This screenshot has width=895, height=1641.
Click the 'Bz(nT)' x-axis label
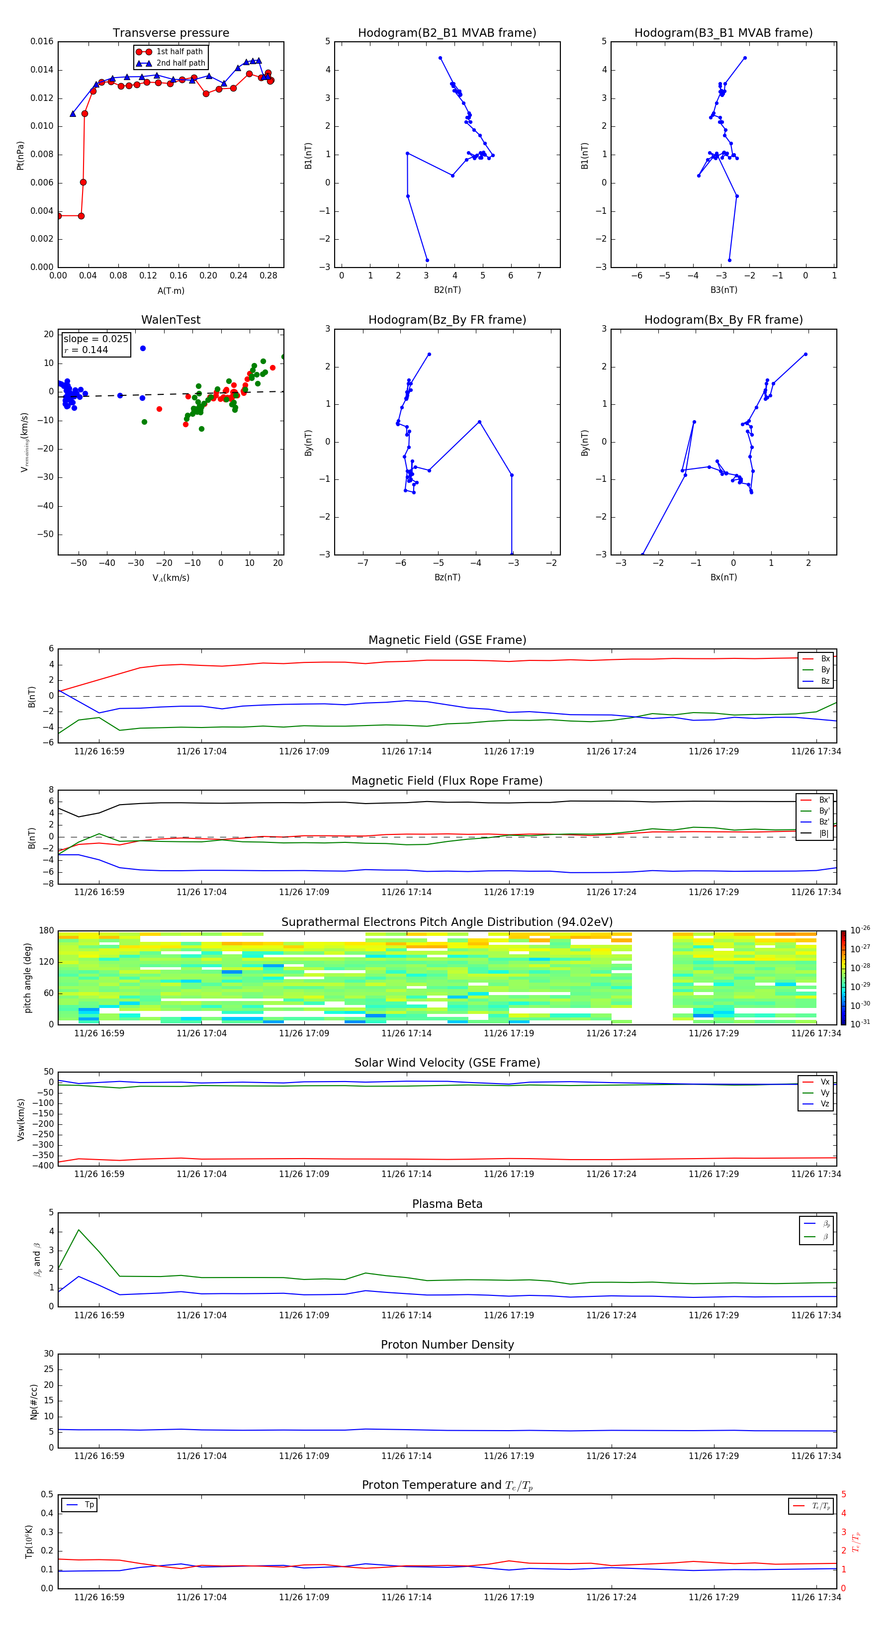pos(447,577)
